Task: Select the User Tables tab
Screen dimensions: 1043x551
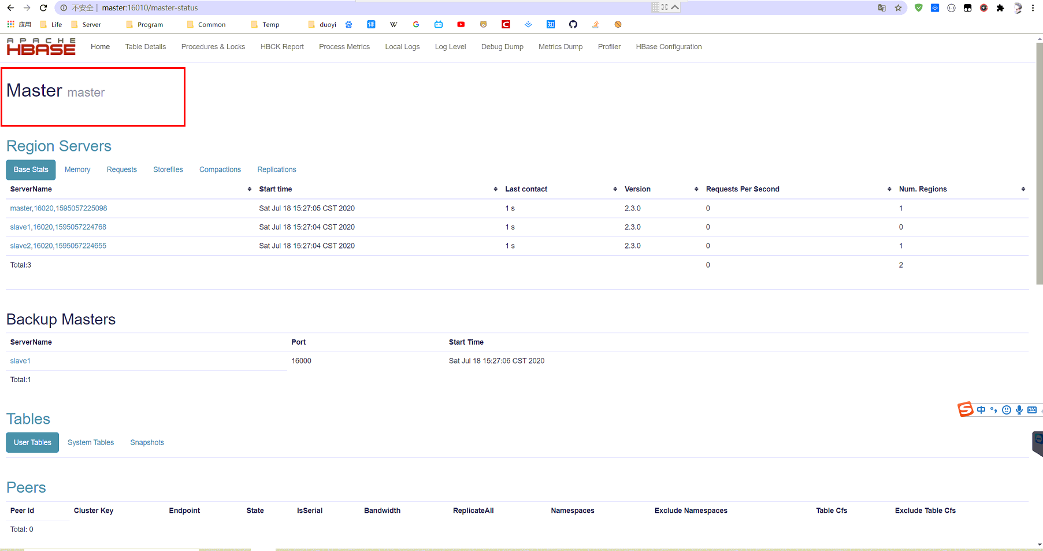Action: pos(32,442)
